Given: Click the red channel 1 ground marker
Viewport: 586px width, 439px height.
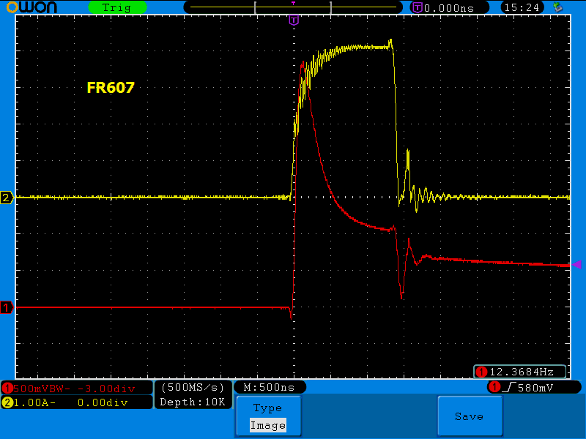Looking at the screenshot, I should pyautogui.click(x=7, y=308).
